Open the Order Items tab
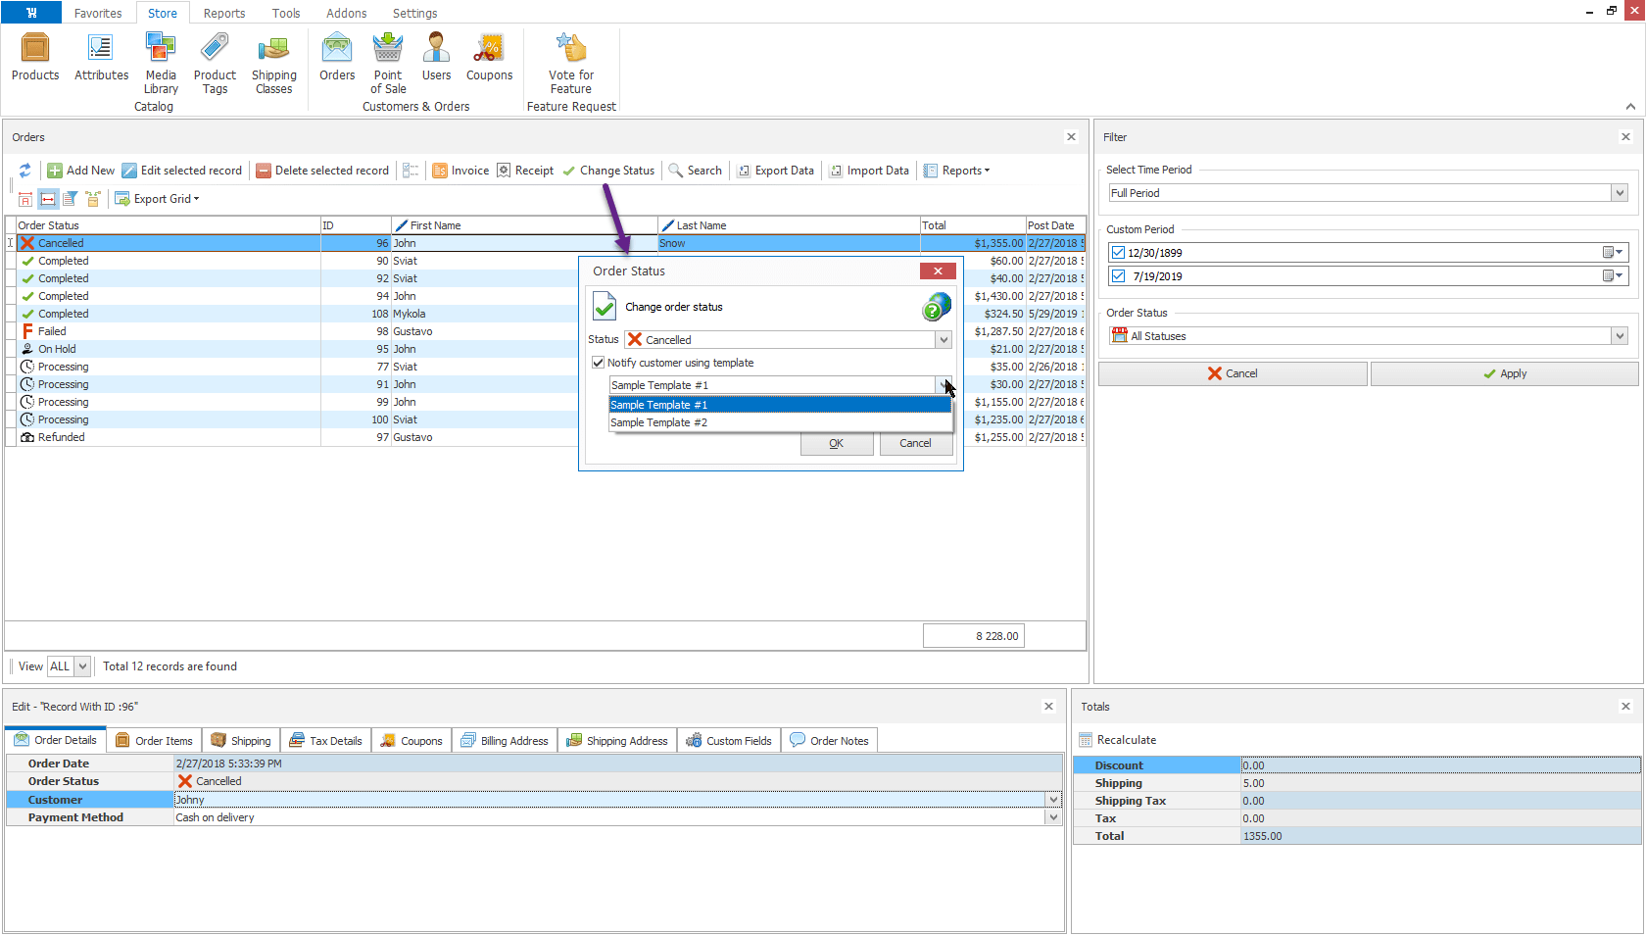 (x=154, y=741)
